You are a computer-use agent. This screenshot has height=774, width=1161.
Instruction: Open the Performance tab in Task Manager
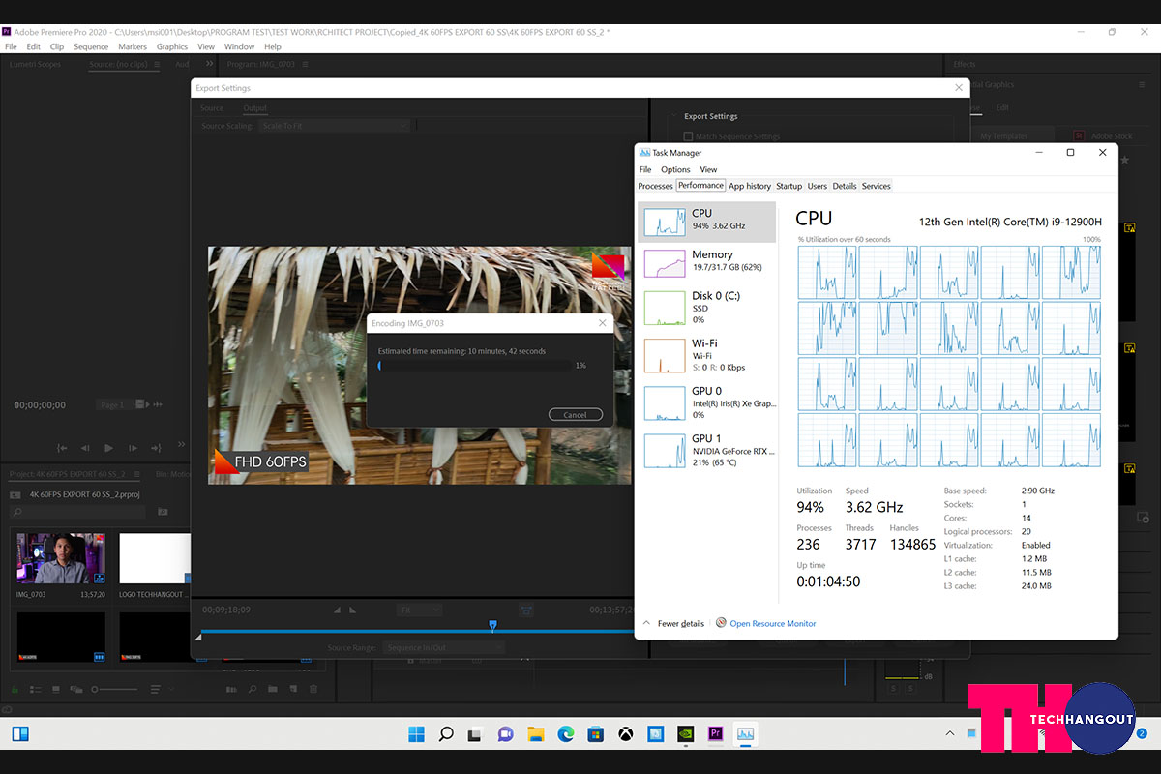(x=700, y=185)
